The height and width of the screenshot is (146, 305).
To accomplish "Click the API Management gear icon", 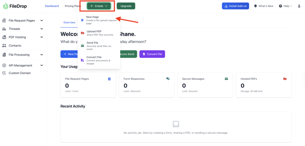I will click(4, 66).
